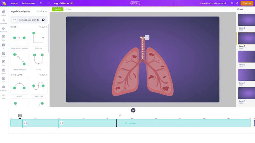Open the Texto tool in the sidebar
Image resolution: width=255 pixels, height=143 pixels.
4,37
